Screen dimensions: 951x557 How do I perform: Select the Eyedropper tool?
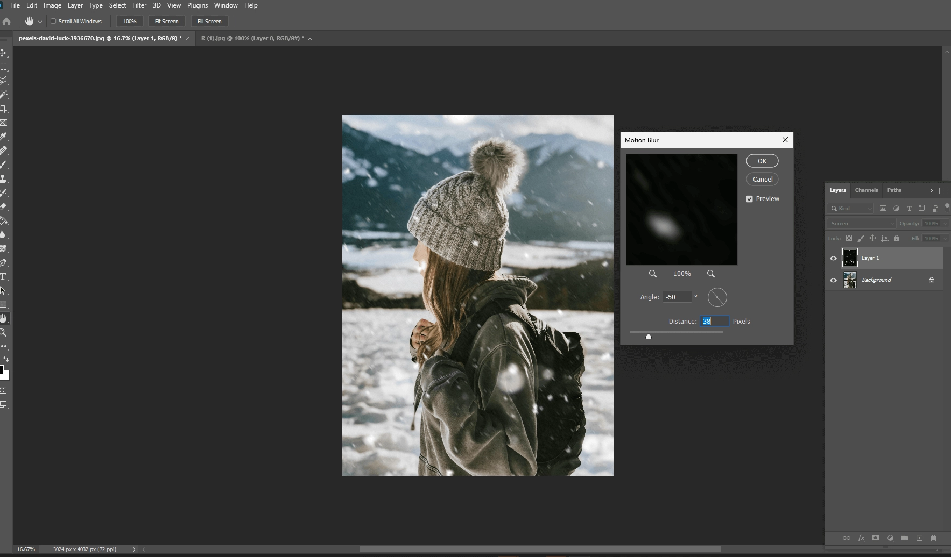click(3, 137)
